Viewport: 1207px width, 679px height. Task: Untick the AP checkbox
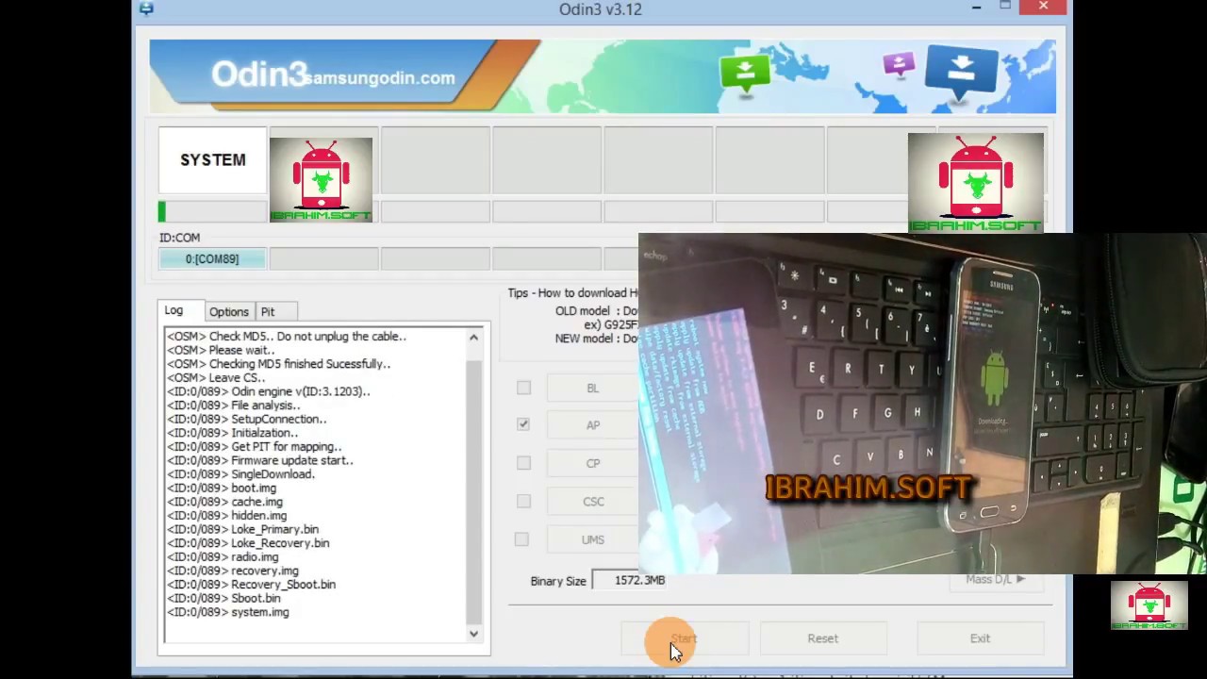523,424
